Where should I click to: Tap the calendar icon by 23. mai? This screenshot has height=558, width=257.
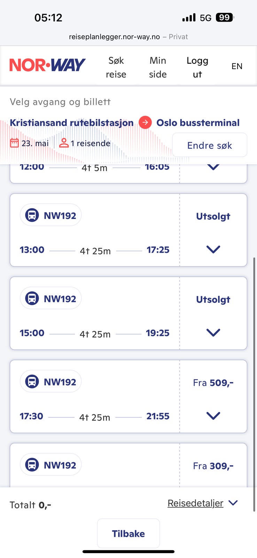coord(14,143)
